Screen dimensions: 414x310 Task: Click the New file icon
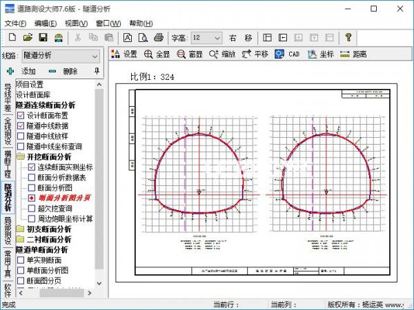[x=12, y=37]
